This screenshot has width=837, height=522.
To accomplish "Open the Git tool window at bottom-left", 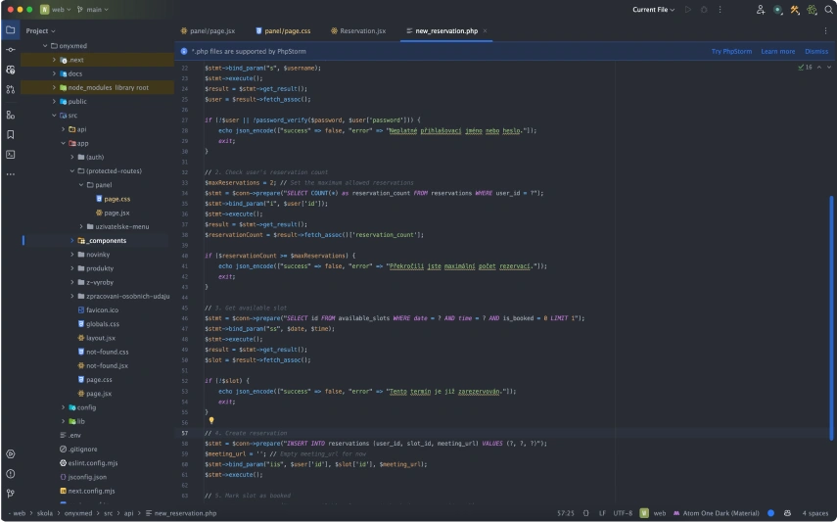I will click(x=11, y=493).
